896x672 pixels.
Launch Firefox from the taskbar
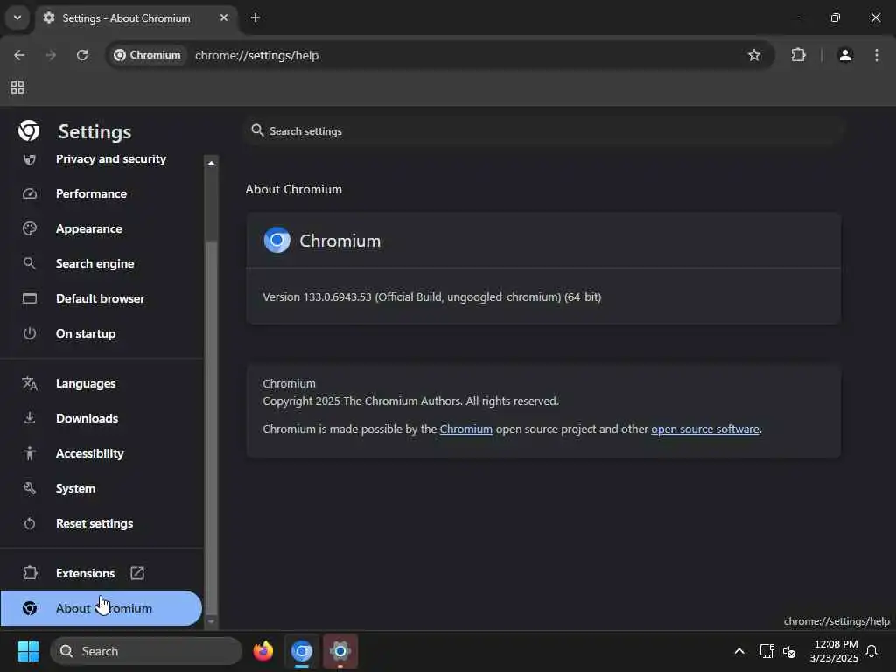coord(262,651)
